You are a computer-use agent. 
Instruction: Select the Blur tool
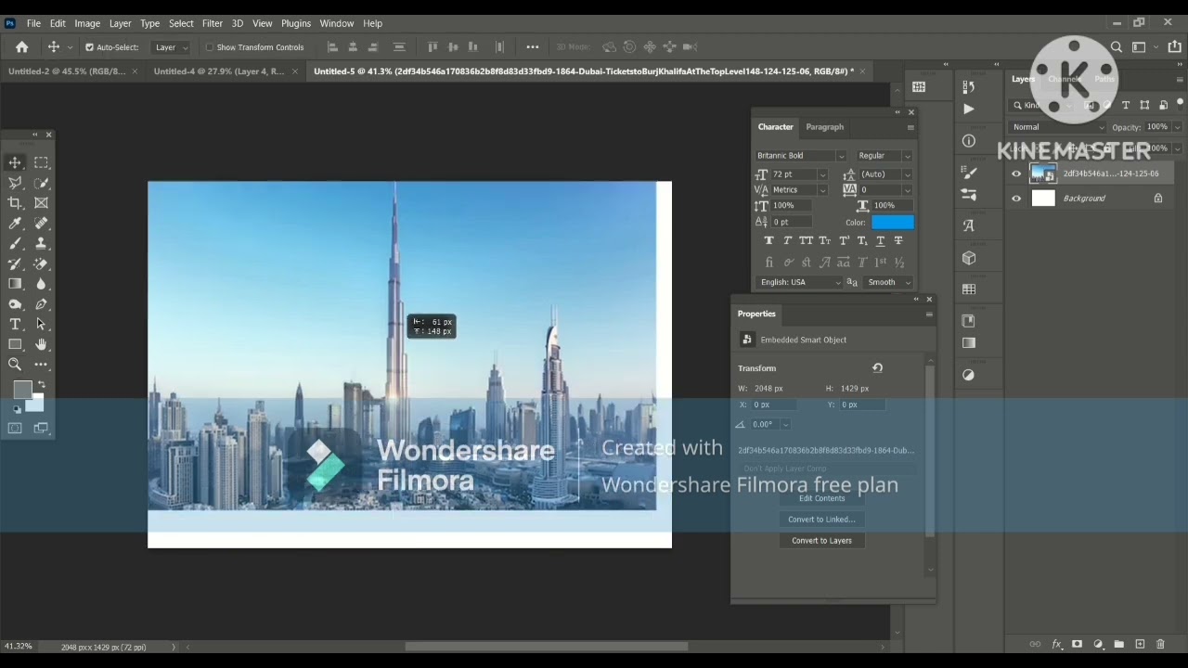pos(41,284)
